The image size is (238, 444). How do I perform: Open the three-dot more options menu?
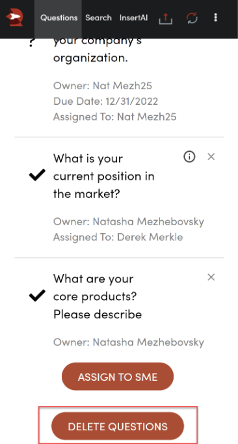coord(216,18)
